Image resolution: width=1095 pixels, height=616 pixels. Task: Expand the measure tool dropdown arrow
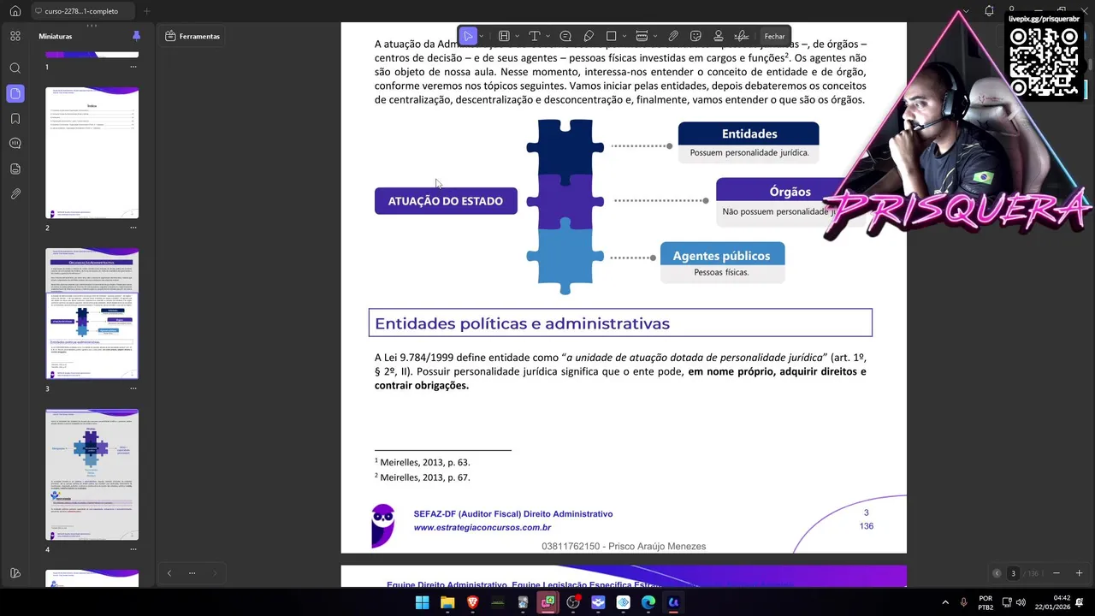point(655,36)
